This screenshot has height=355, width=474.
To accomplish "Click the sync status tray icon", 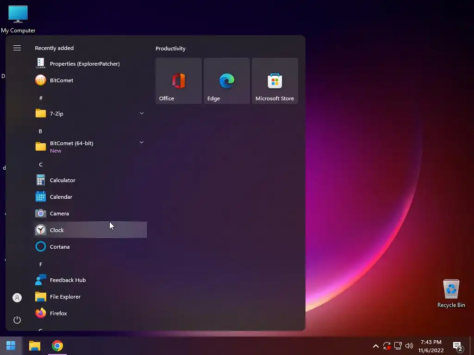I will [387, 346].
